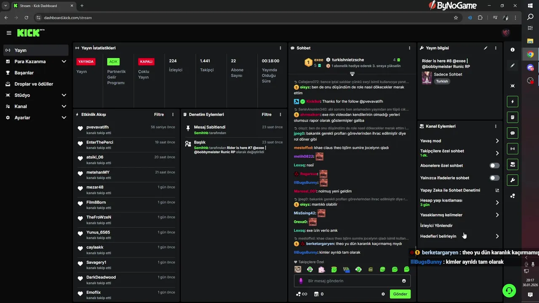Open external link icon for Yapay Zeka ile Sohbet Denetimi
Screen dimensions: 539x303
coord(497,190)
